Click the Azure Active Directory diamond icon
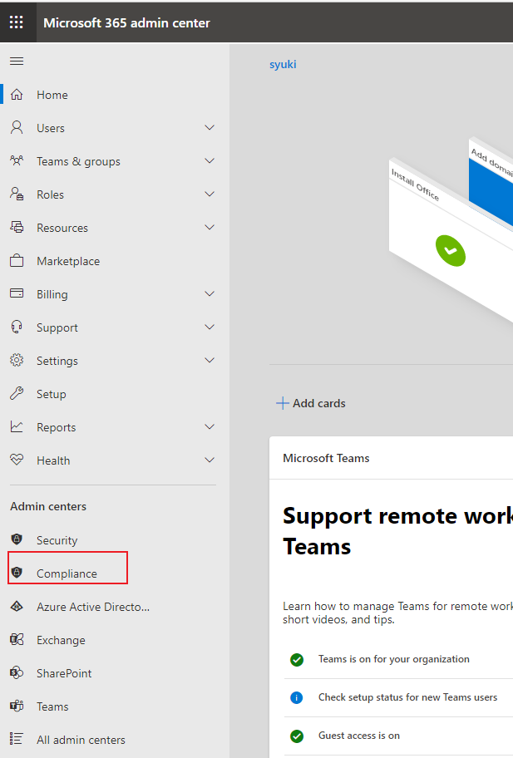Screen dimensions: 513x758 (17, 606)
